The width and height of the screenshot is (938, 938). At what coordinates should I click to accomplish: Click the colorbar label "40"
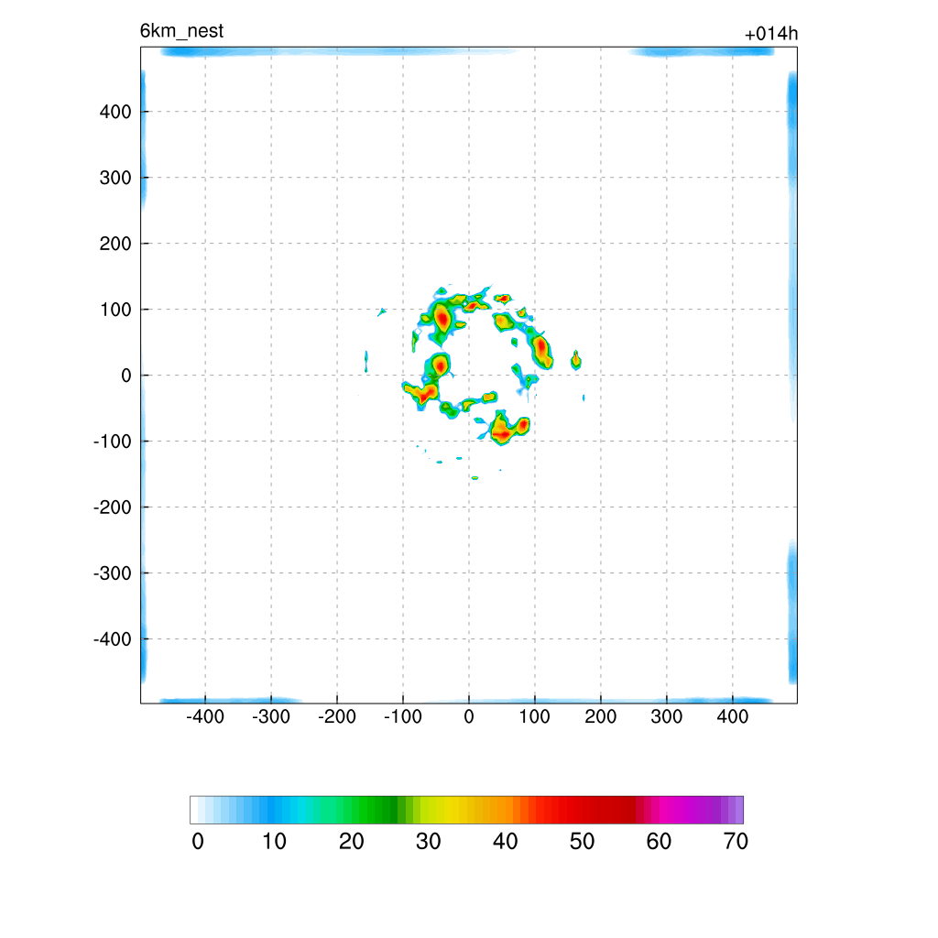[x=505, y=842]
